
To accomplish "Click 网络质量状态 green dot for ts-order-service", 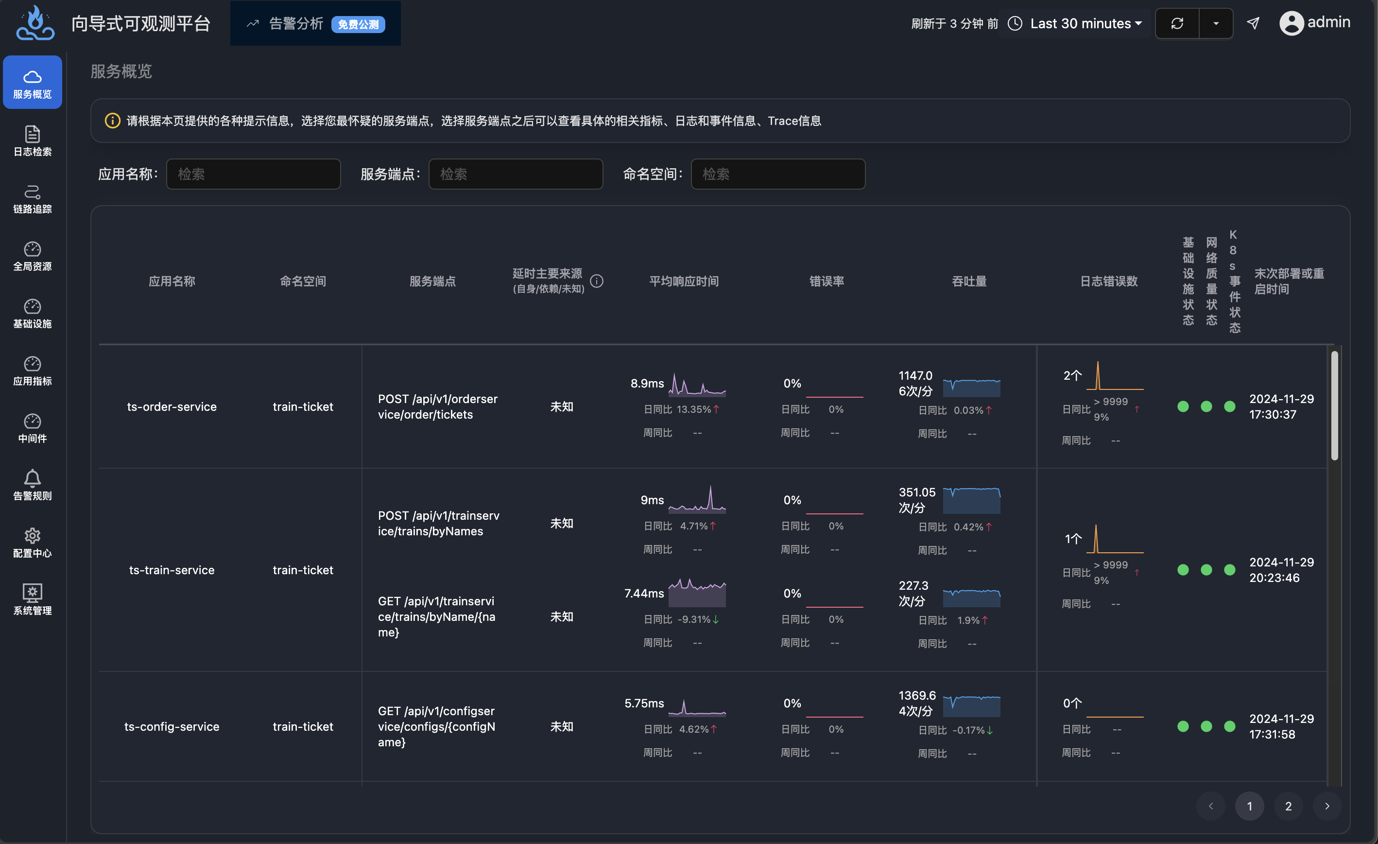I will [1206, 406].
